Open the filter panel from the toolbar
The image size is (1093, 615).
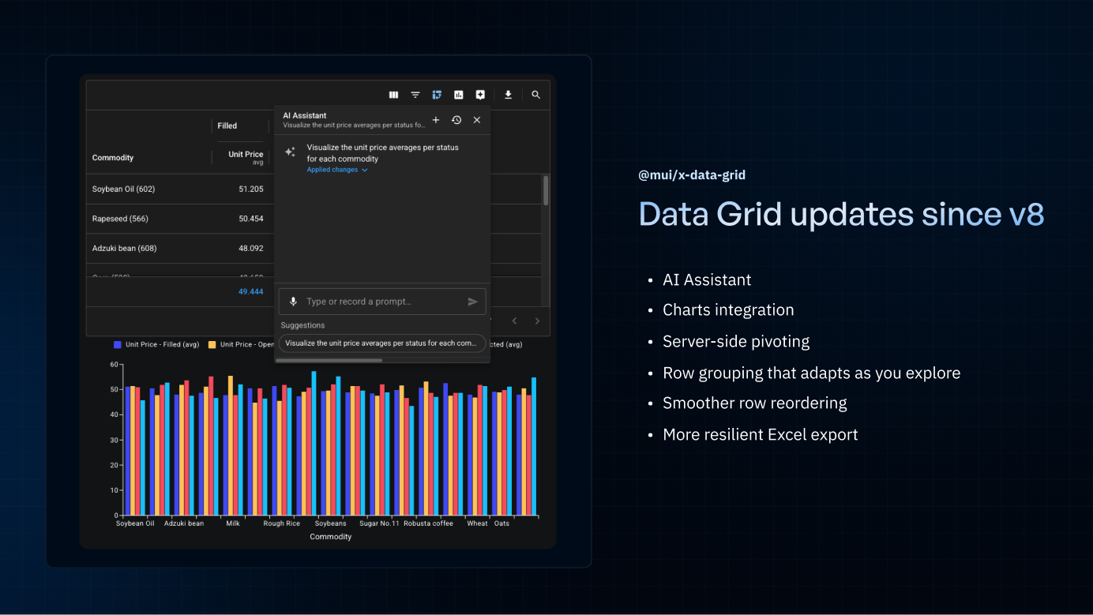coord(415,95)
